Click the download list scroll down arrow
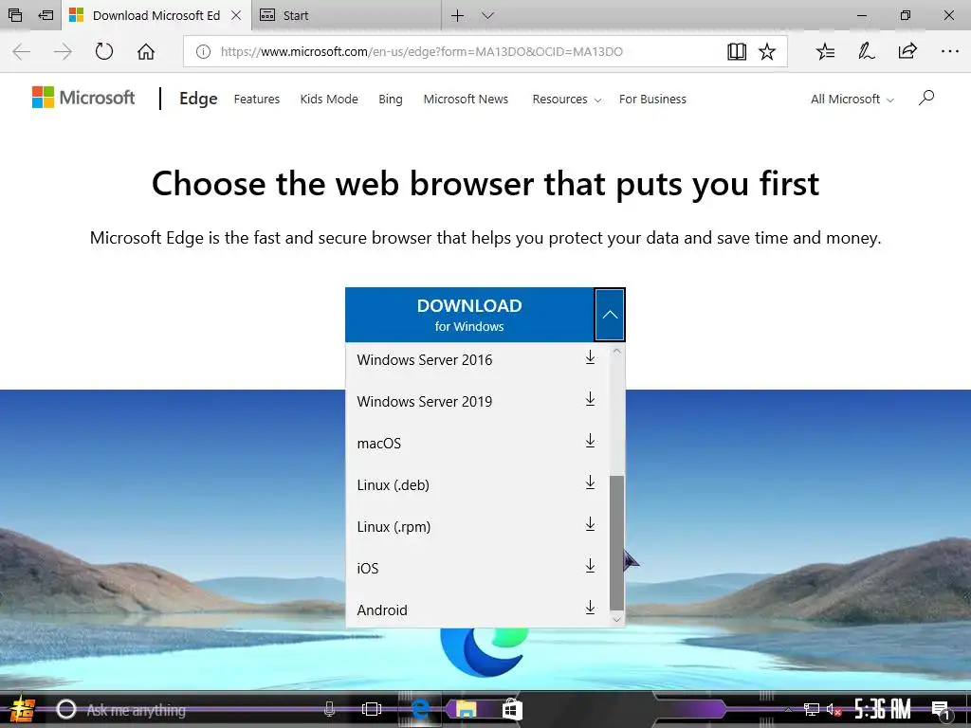This screenshot has width=971, height=728. point(616,619)
